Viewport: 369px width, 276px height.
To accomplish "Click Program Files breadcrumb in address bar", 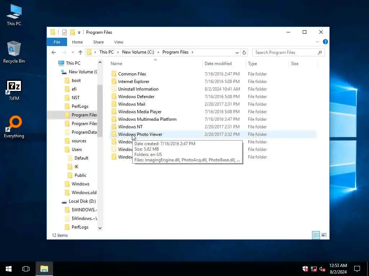I will [175, 52].
